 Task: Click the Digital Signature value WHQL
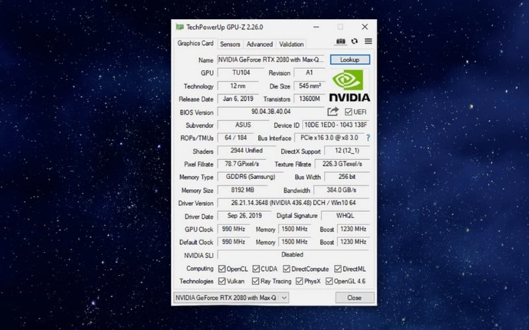(x=345, y=216)
